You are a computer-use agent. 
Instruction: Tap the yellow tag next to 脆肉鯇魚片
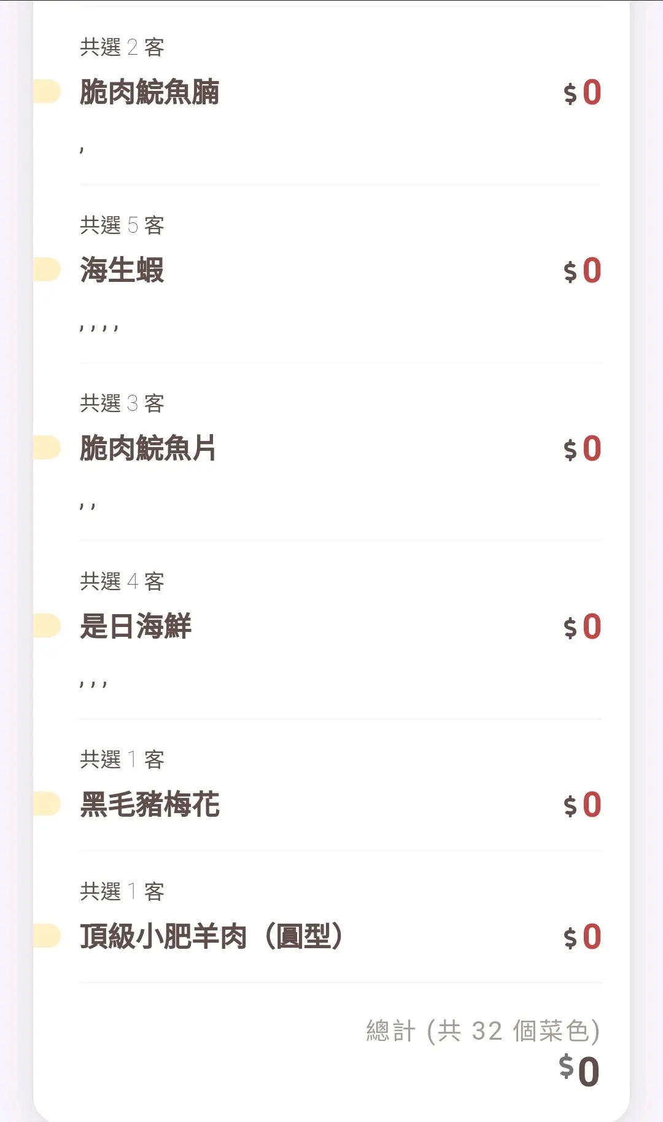click(47, 448)
